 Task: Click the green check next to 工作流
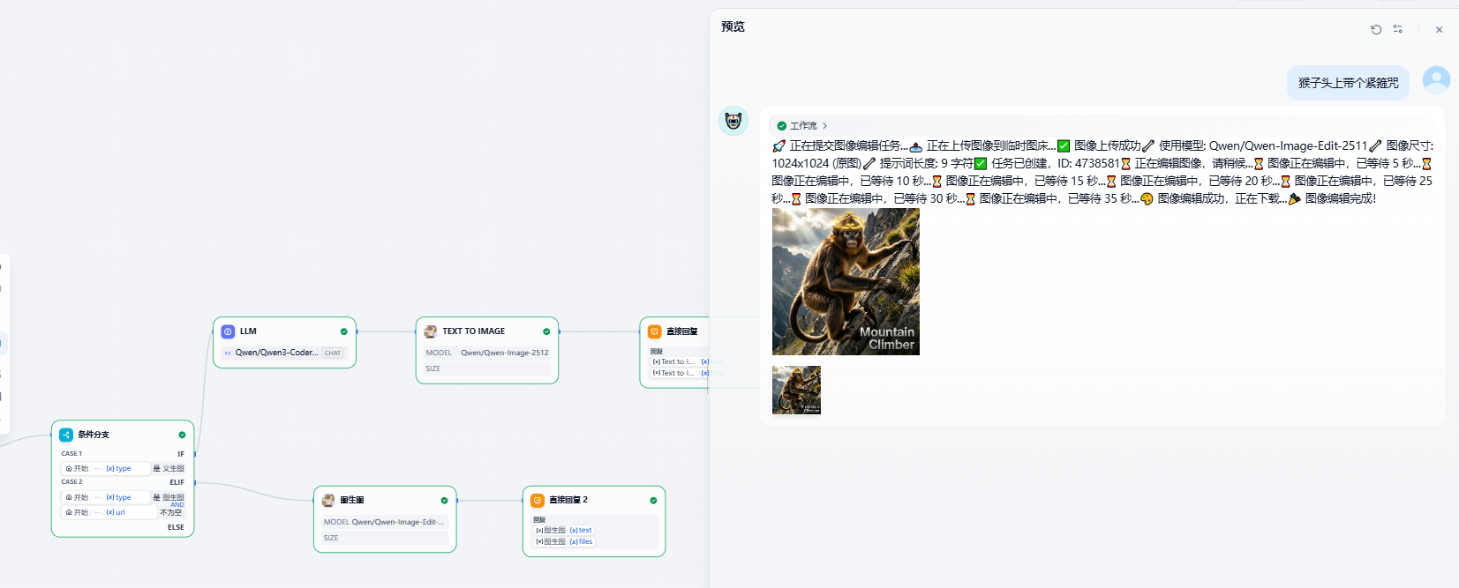pos(781,126)
